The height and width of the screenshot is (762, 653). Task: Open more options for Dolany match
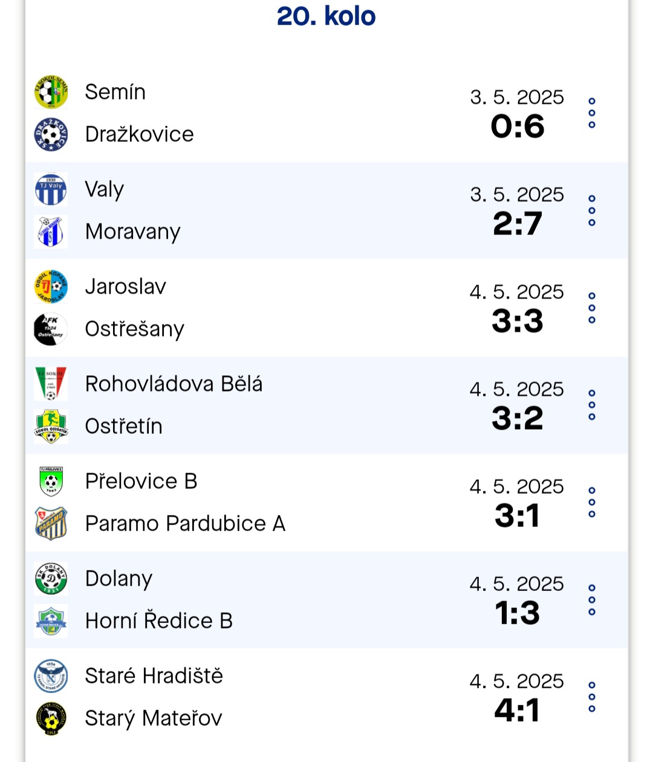click(x=592, y=600)
